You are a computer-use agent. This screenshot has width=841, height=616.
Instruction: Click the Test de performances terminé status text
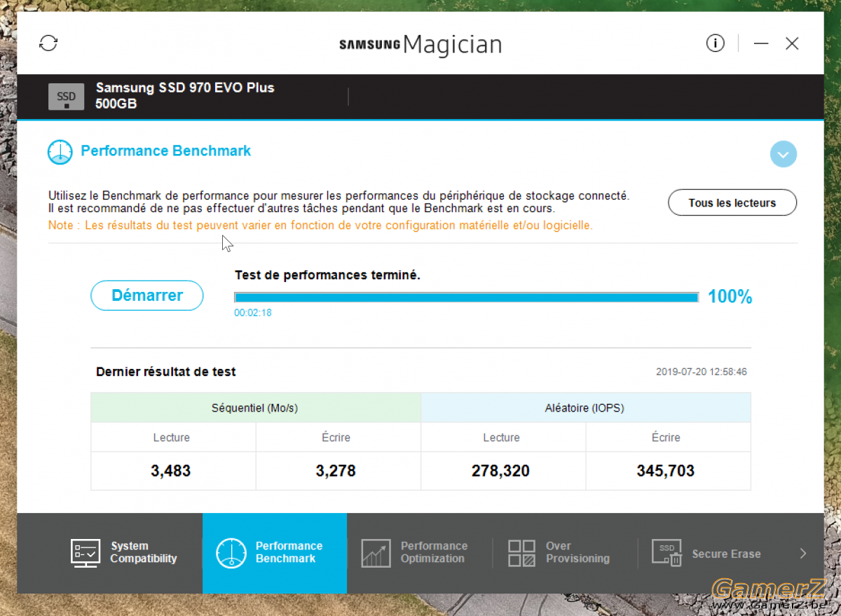point(327,275)
